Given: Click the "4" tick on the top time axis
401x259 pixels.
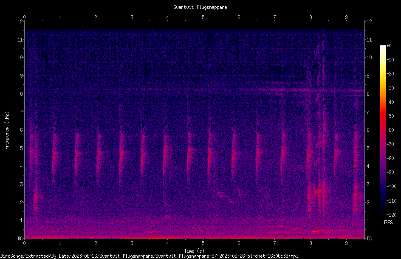Looking at the screenshot, I should pyautogui.click(x=167, y=17).
